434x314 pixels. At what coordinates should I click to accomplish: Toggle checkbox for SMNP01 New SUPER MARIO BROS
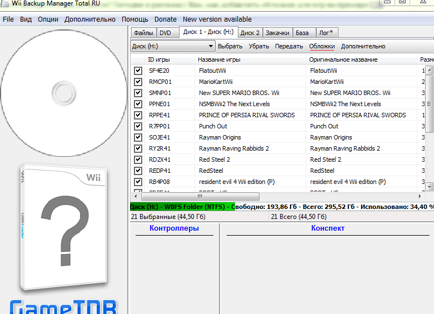pyautogui.click(x=138, y=93)
